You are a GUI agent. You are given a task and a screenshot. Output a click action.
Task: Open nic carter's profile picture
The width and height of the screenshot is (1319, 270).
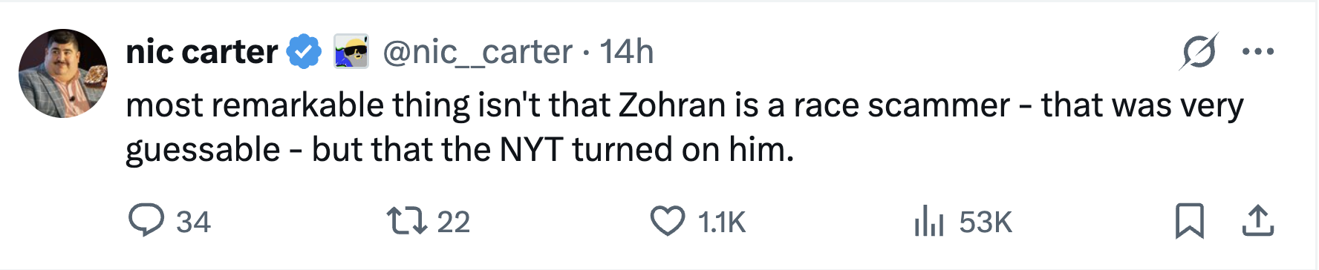[63, 73]
